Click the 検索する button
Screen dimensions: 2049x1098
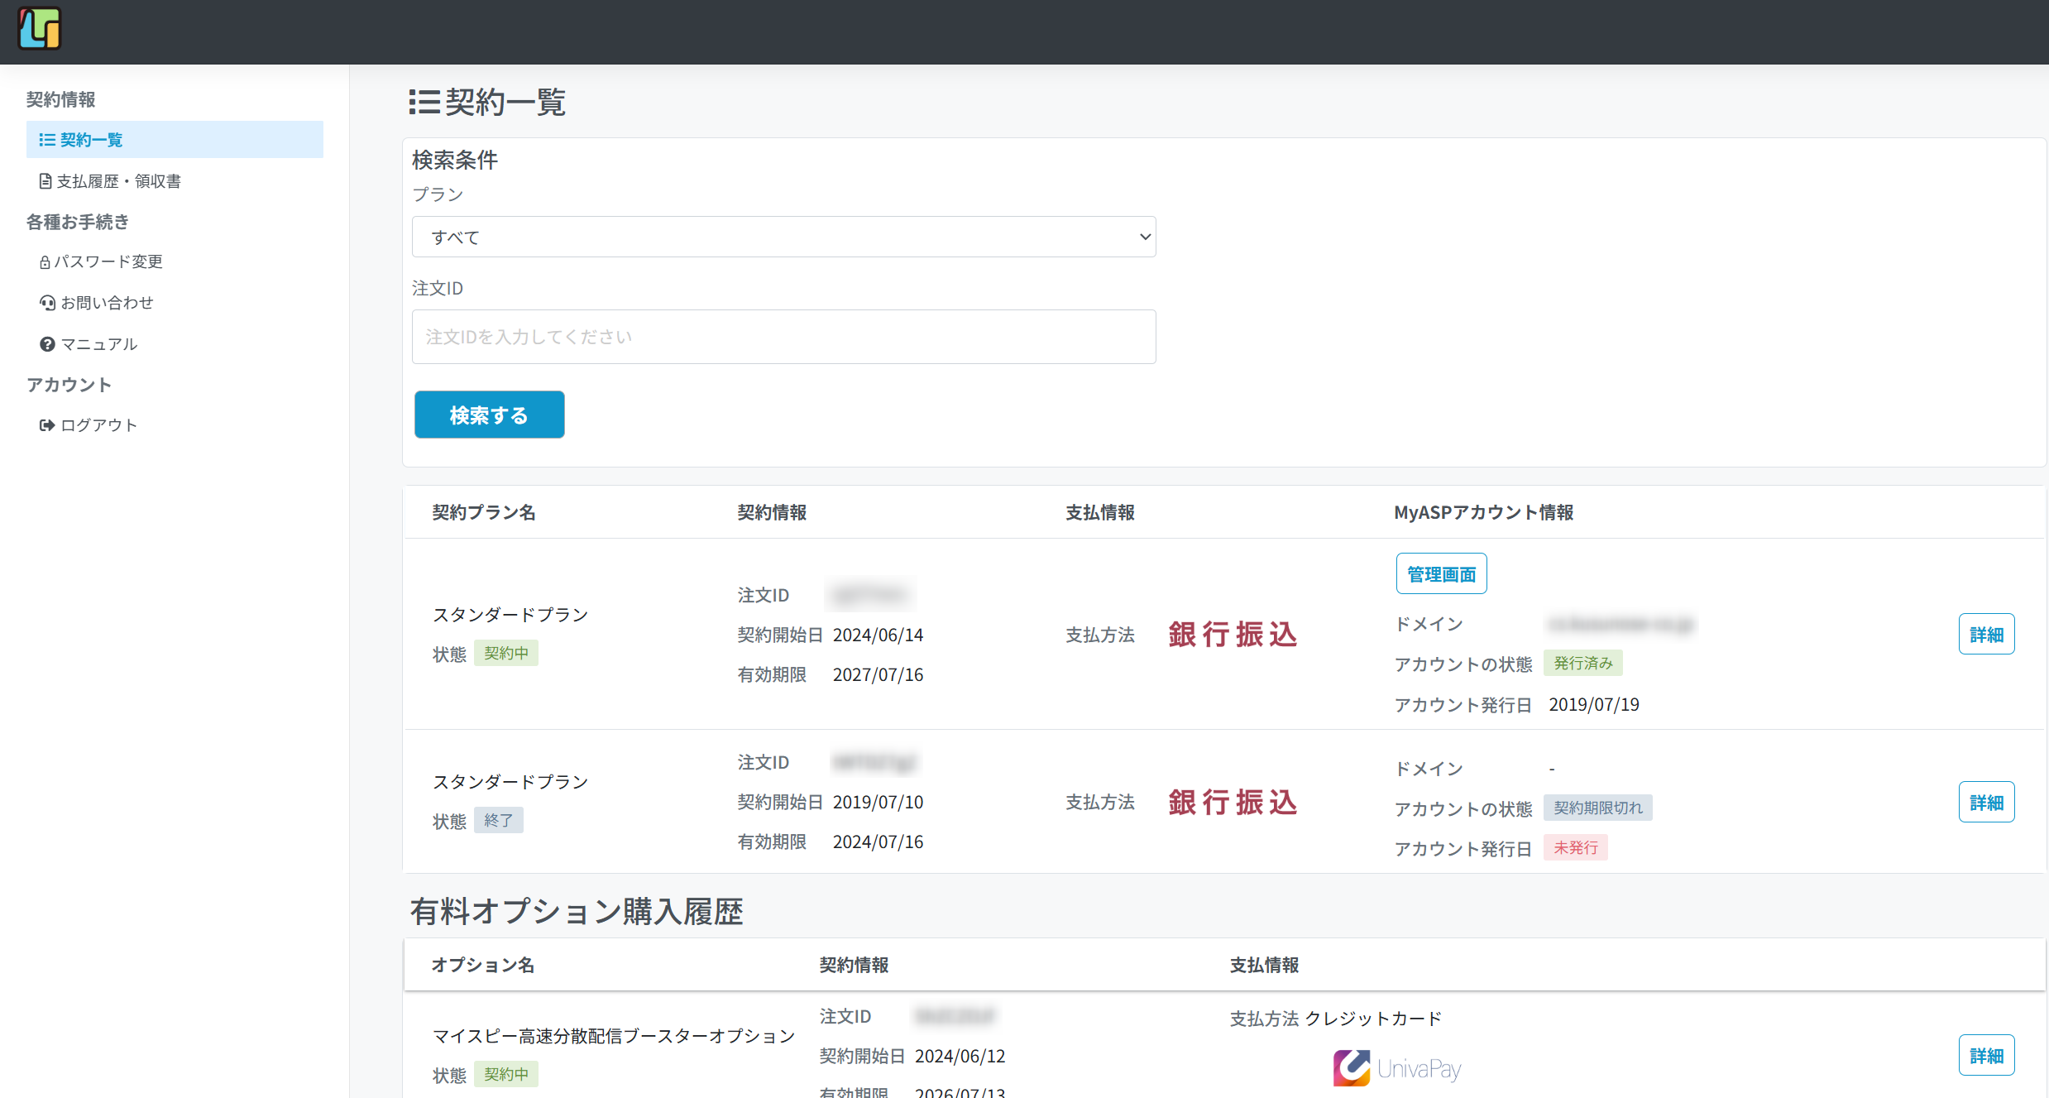[489, 415]
